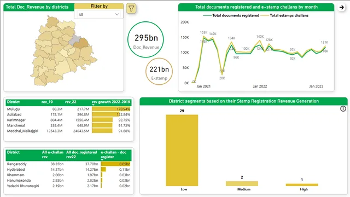
Task: Click the yellow filter funnel icon
Action: click(x=131, y=9)
